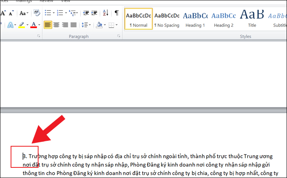Image resolution: width=287 pixels, height=178 pixels.
Task: Apply the Heading 1 style
Action: click(195, 19)
